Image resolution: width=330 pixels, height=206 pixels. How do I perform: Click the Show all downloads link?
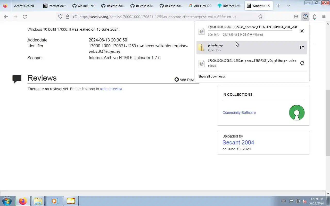point(212,76)
